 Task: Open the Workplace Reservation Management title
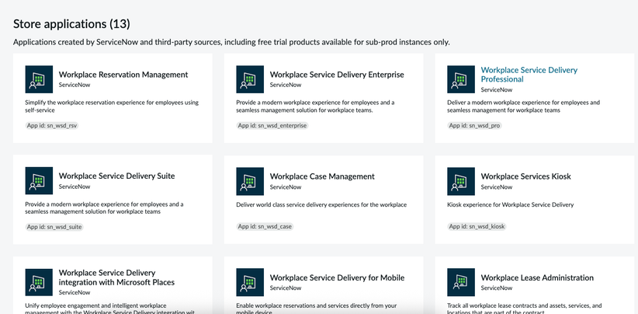[123, 75]
